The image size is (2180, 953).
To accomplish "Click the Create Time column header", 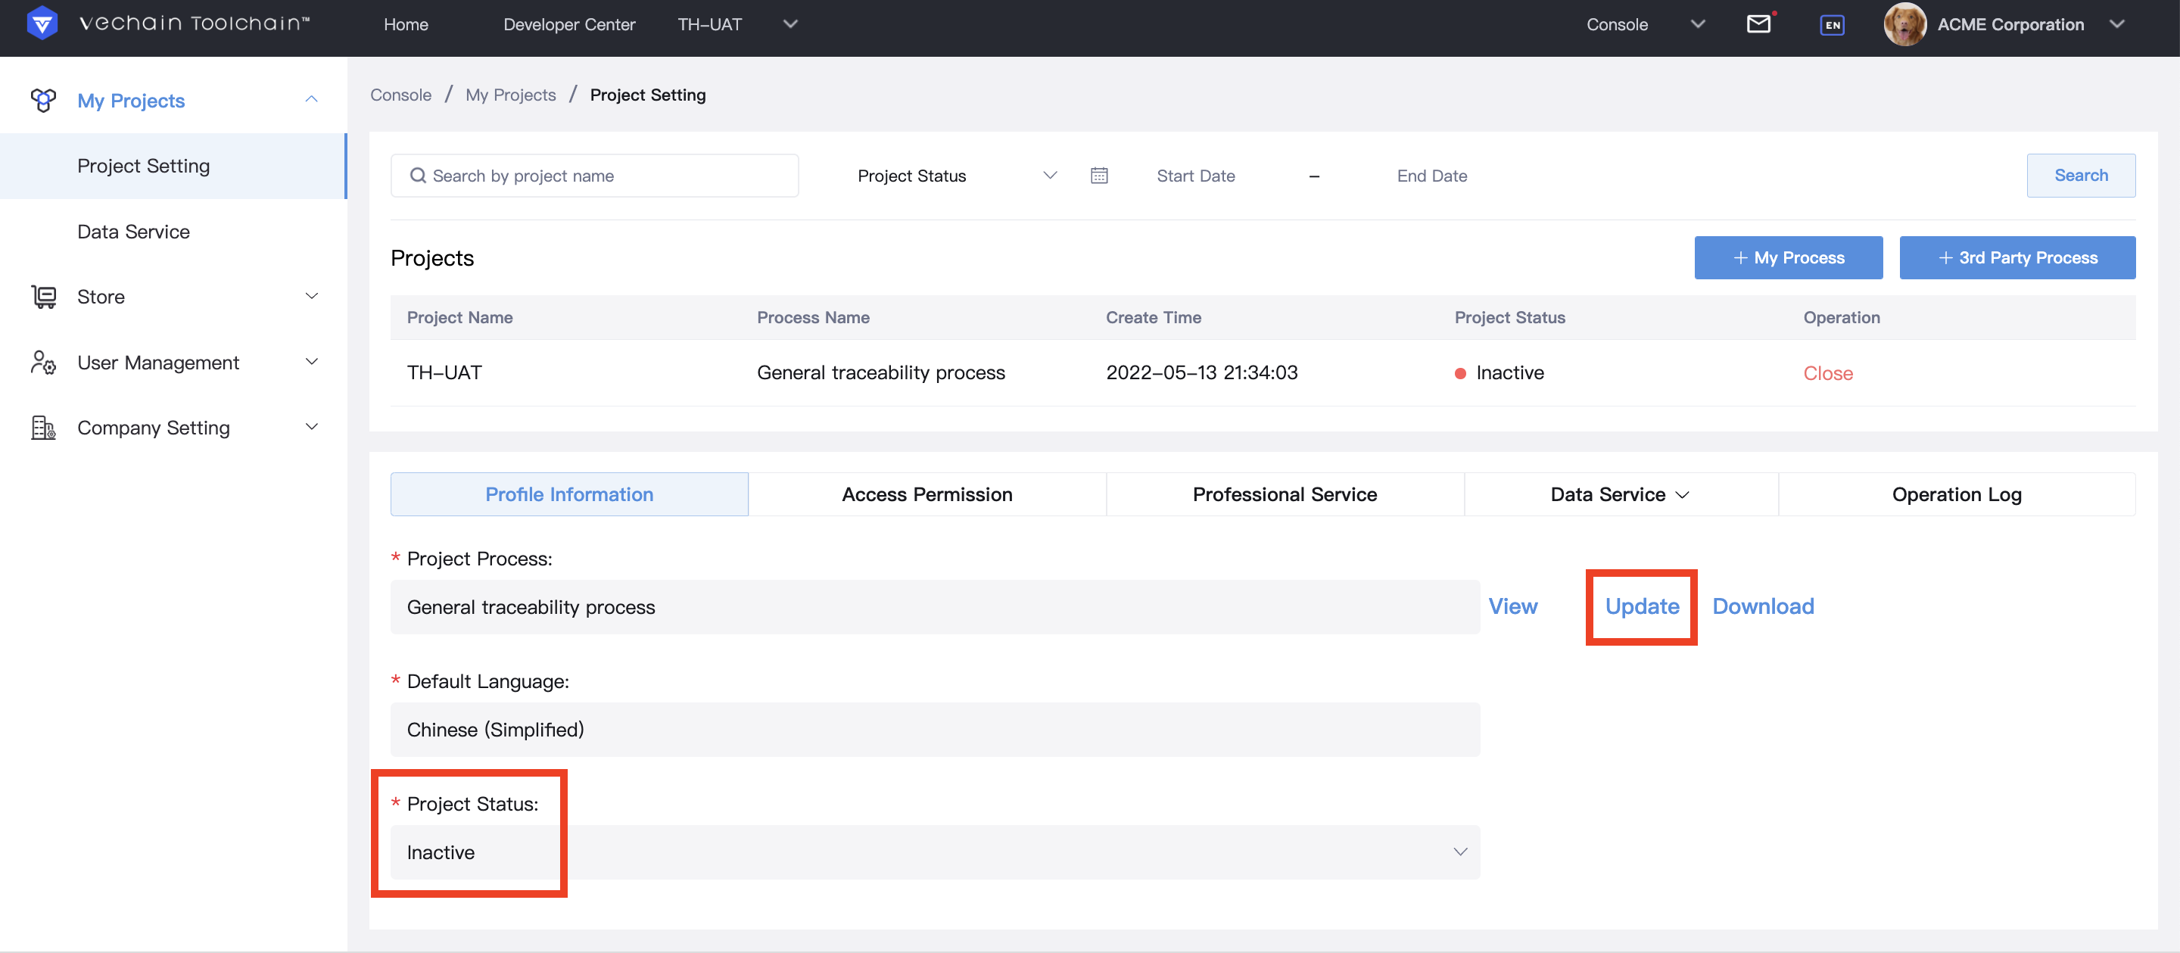I will click(1153, 317).
